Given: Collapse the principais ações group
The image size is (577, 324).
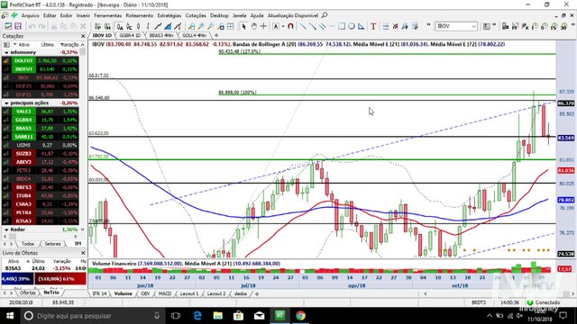Looking at the screenshot, I should point(6,103).
